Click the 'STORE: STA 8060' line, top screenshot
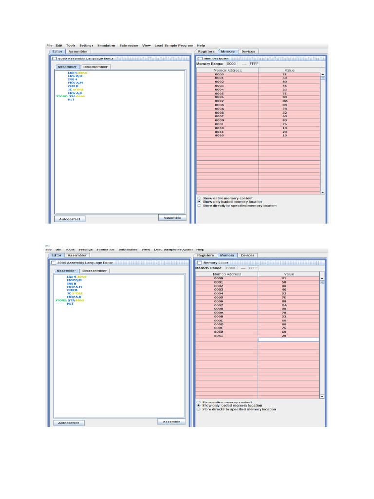374x499 pixels. pos(71,96)
